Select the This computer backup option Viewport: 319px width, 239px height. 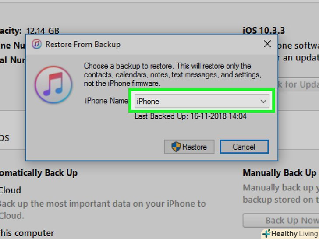coord(27,233)
